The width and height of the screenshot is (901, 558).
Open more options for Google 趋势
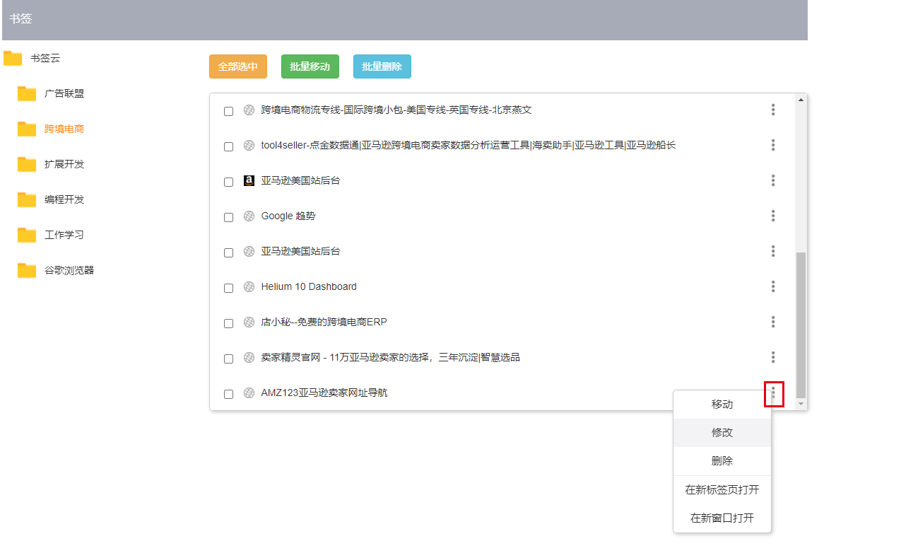(x=773, y=216)
